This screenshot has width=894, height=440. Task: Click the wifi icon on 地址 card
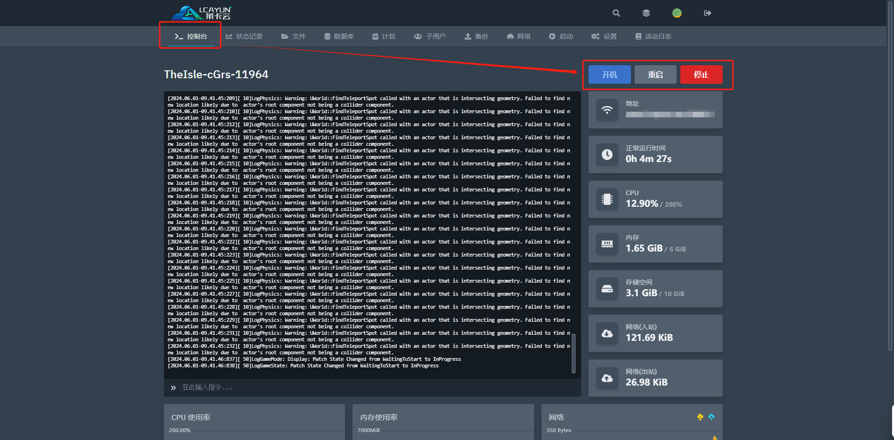click(607, 110)
